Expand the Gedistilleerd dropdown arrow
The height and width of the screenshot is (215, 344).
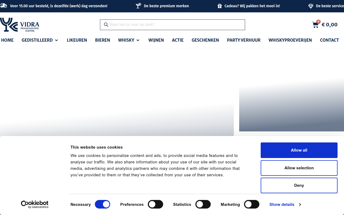coord(56,40)
